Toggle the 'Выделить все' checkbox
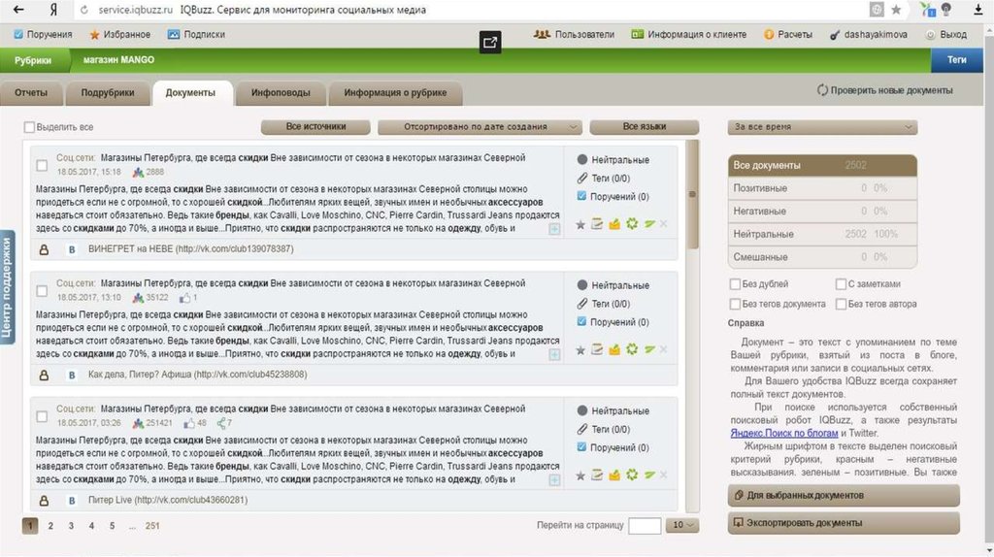Image resolution: width=994 pixels, height=557 pixels. [29, 127]
